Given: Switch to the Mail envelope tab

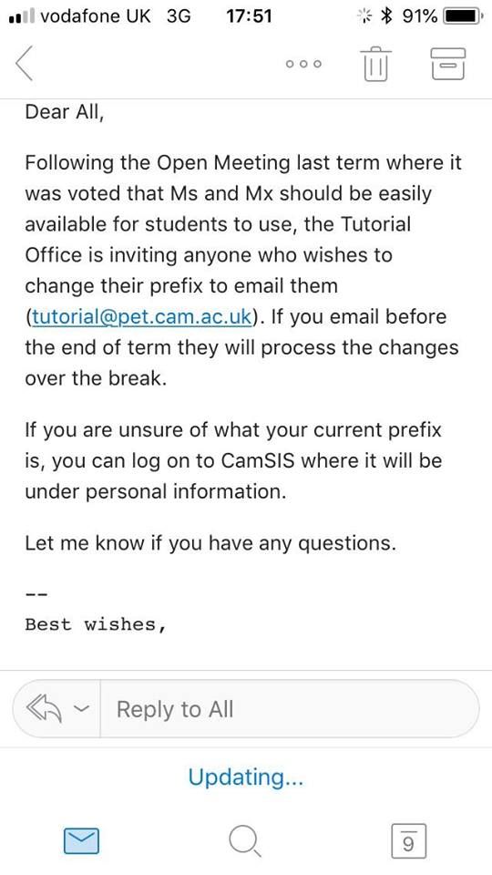Looking at the screenshot, I should tap(81, 841).
